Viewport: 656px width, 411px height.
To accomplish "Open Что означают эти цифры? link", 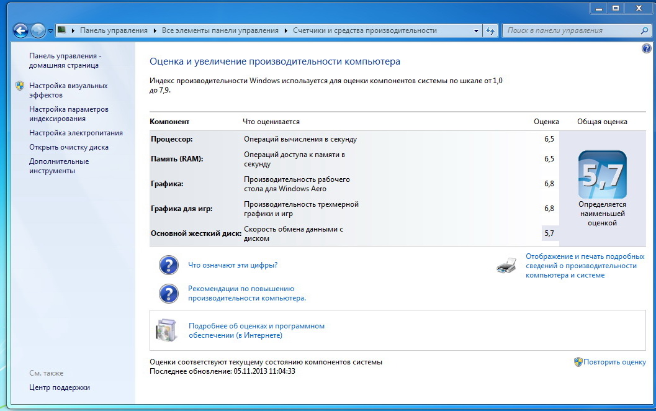I will point(233,265).
